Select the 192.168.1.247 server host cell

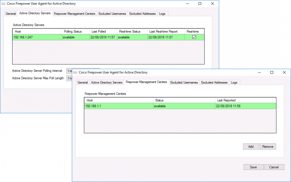pyautogui.click(x=37, y=37)
